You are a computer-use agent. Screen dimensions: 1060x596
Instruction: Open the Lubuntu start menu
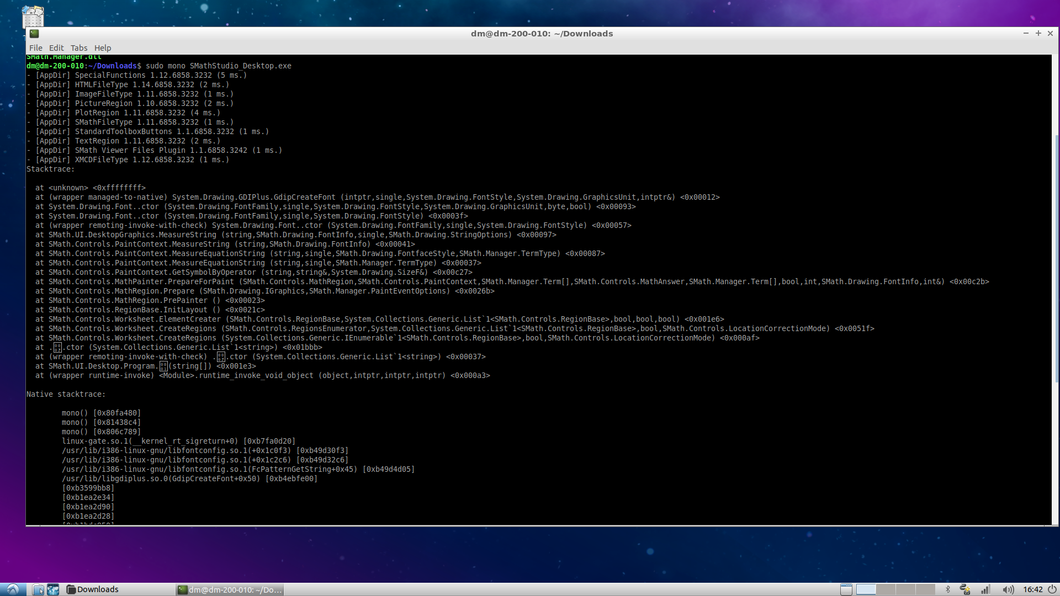click(x=13, y=589)
